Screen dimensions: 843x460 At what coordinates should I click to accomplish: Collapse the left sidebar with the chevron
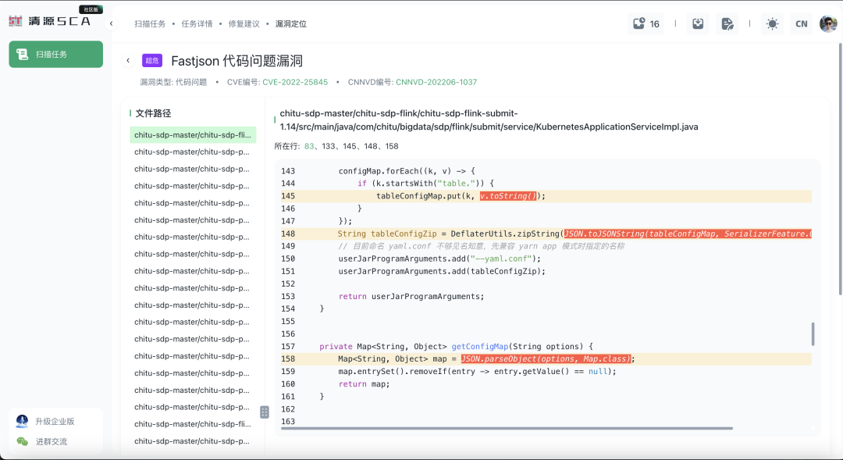coord(111,23)
